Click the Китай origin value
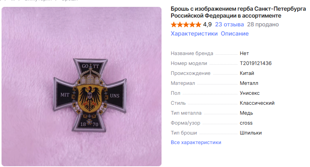The image size is (310, 167). [247, 73]
